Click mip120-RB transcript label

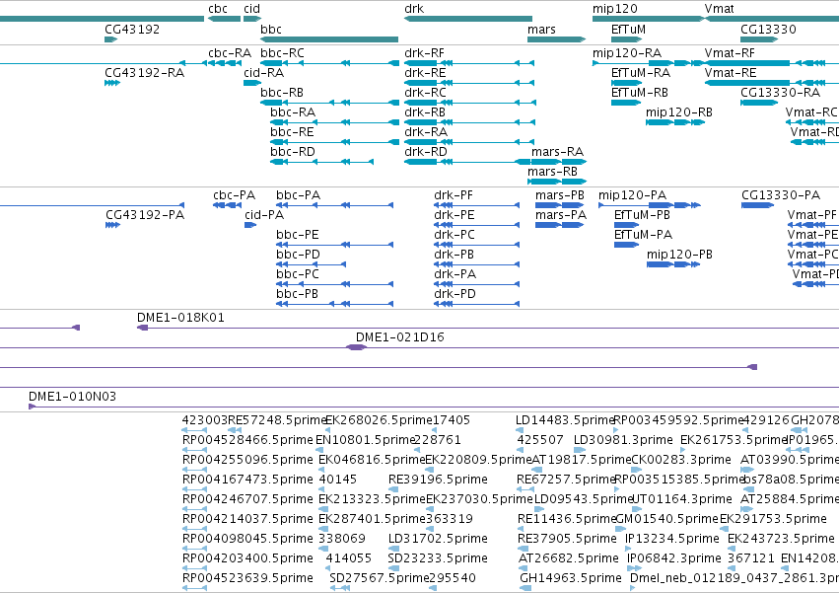click(679, 112)
